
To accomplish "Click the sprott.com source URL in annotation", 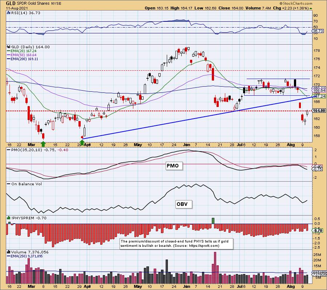I will click(x=203, y=246).
